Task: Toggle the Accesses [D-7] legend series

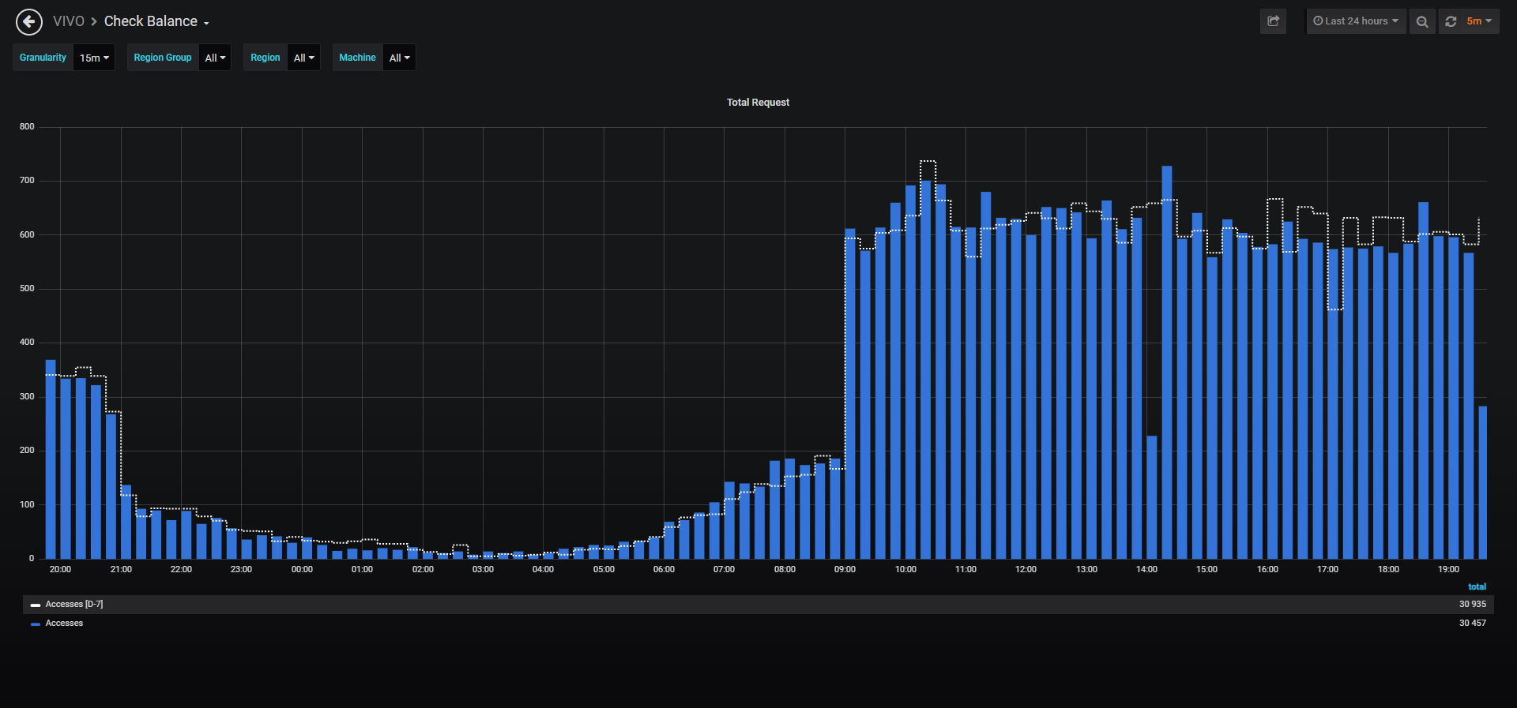Action: [x=74, y=605]
